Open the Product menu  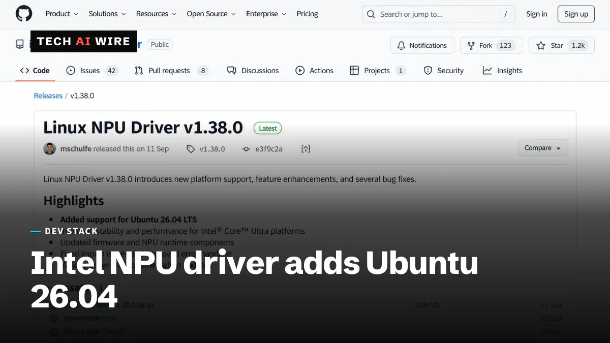click(x=62, y=14)
